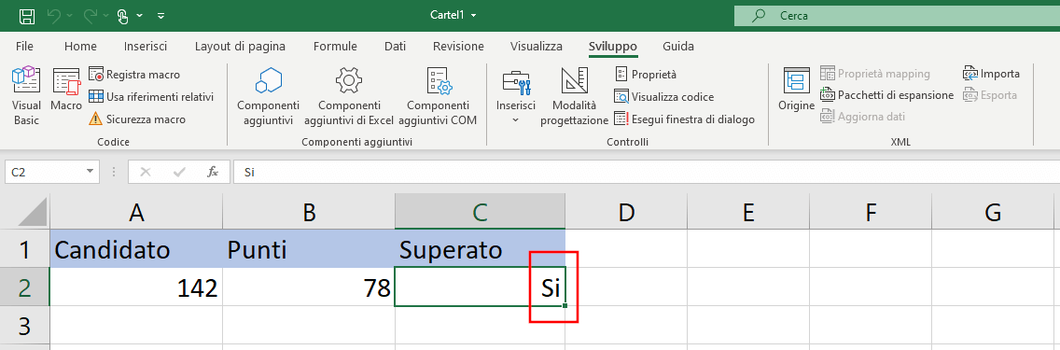Switch to the Formule tab
This screenshot has width=1060, height=350.
[x=335, y=47]
